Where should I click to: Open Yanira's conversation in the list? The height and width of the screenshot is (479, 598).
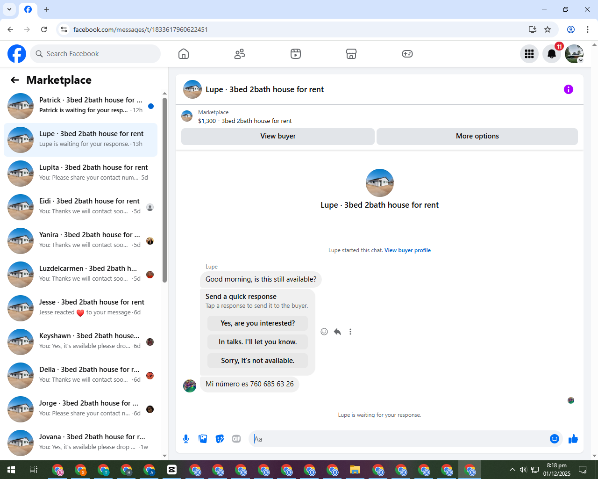[x=80, y=241]
